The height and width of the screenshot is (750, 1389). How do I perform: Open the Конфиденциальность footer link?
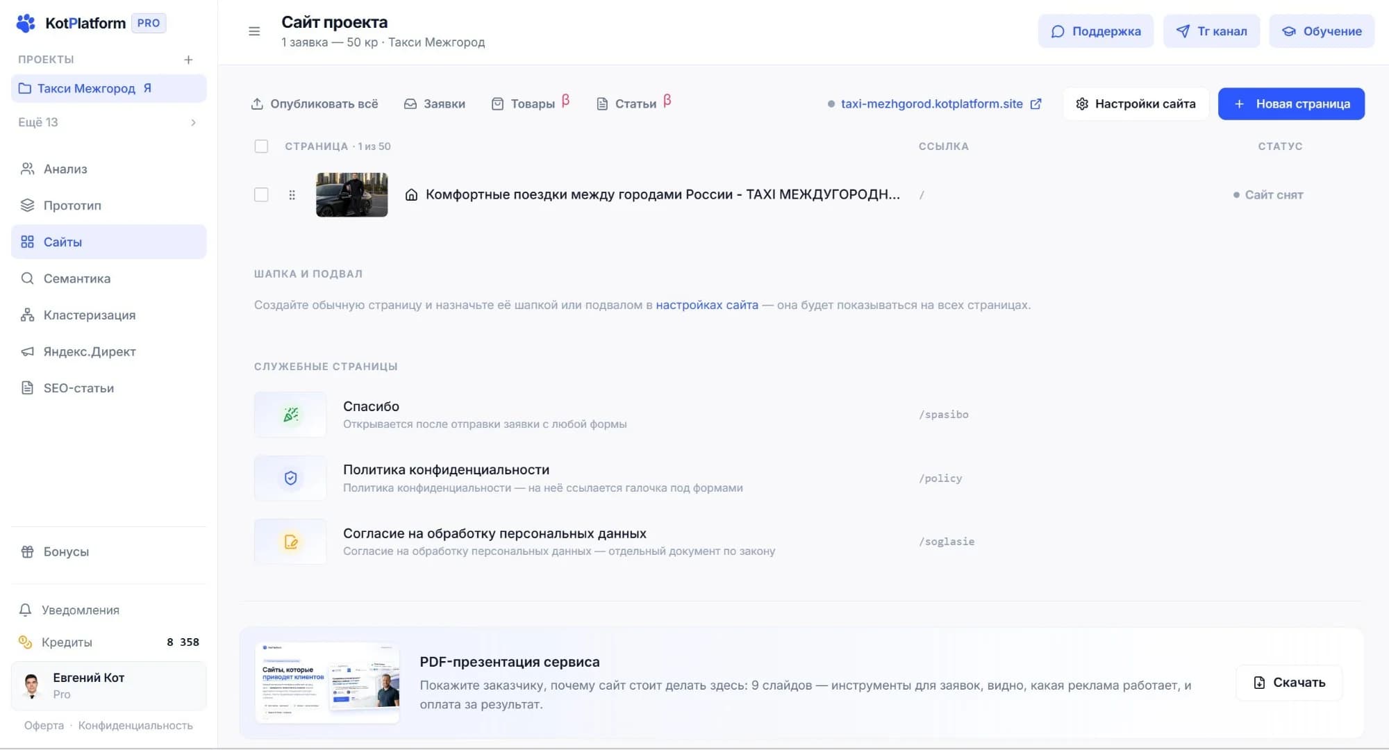135,726
